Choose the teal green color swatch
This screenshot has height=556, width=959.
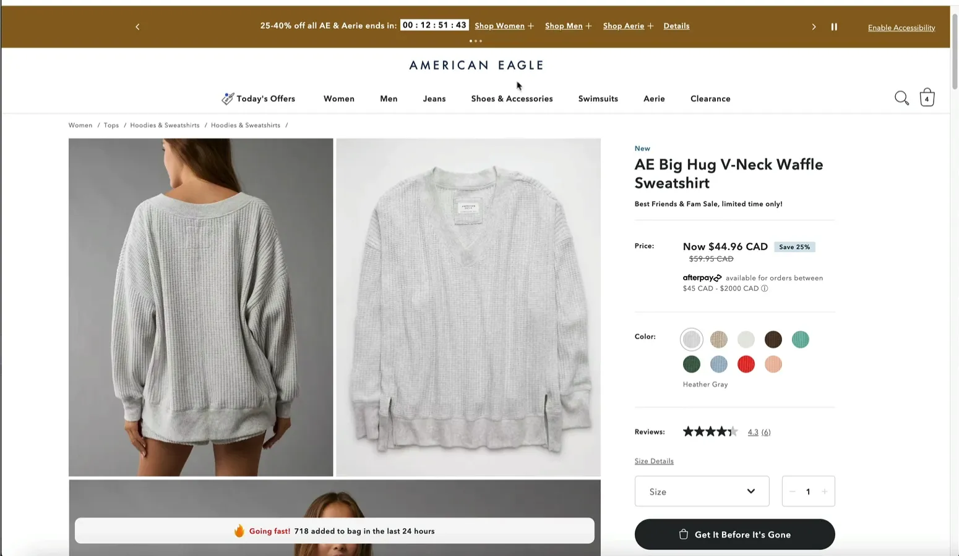coord(801,339)
